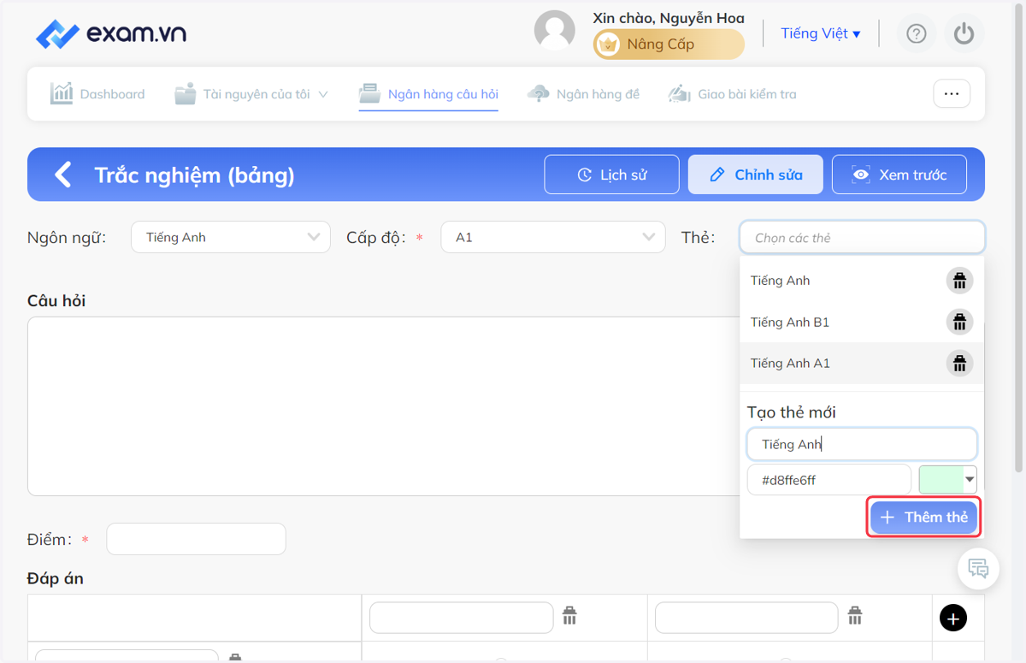
Task: Delete the Tiếng Anh A1 tag via its trash icon
Action: point(959,363)
